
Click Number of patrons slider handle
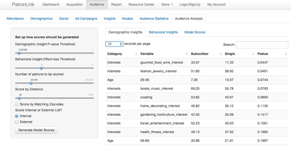pos(31,83)
